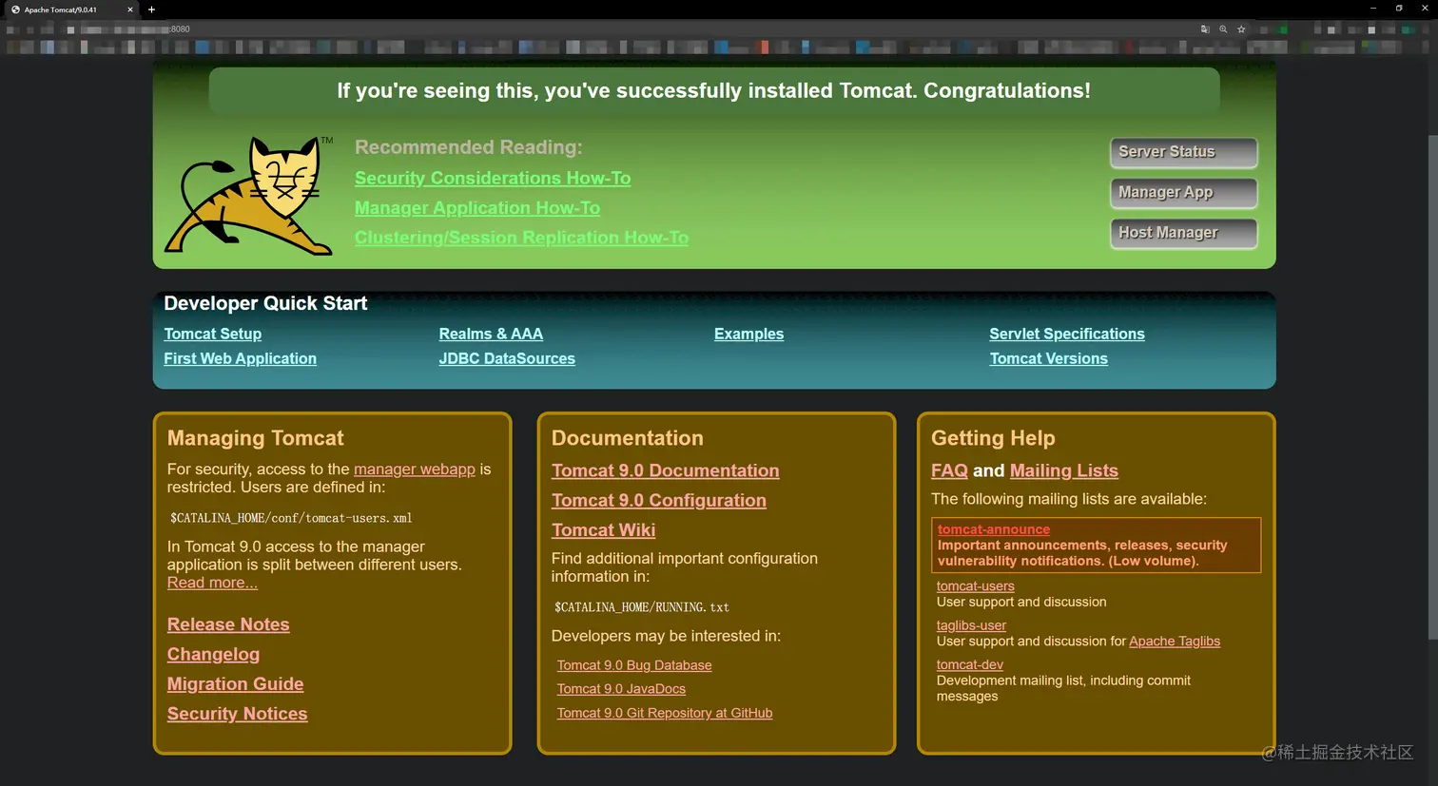Open the taglibs-user mailing list link
This screenshot has width=1438, height=786.
[x=971, y=625]
